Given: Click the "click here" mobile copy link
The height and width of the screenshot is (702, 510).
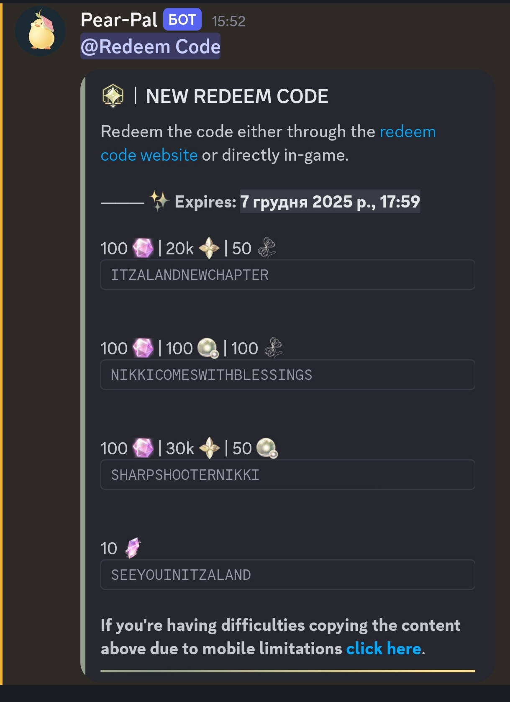Looking at the screenshot, I should click(x=383, y=648).
